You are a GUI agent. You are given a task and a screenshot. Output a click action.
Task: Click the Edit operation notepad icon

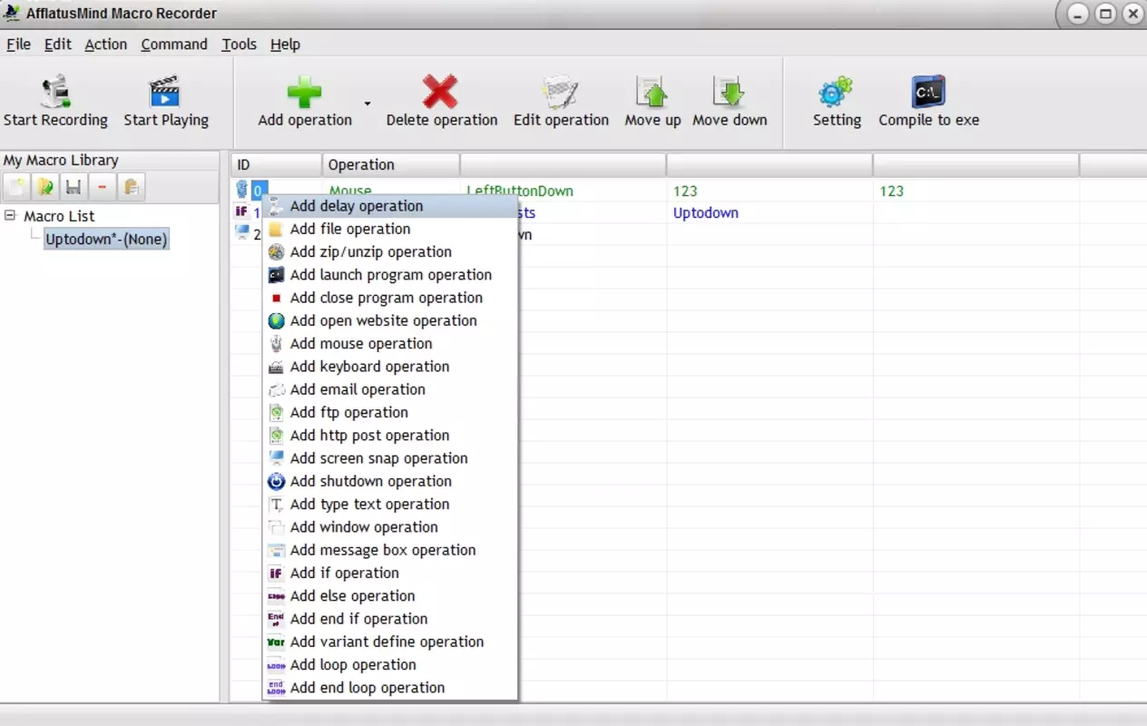pyautogui.click(x=561, y=92)
